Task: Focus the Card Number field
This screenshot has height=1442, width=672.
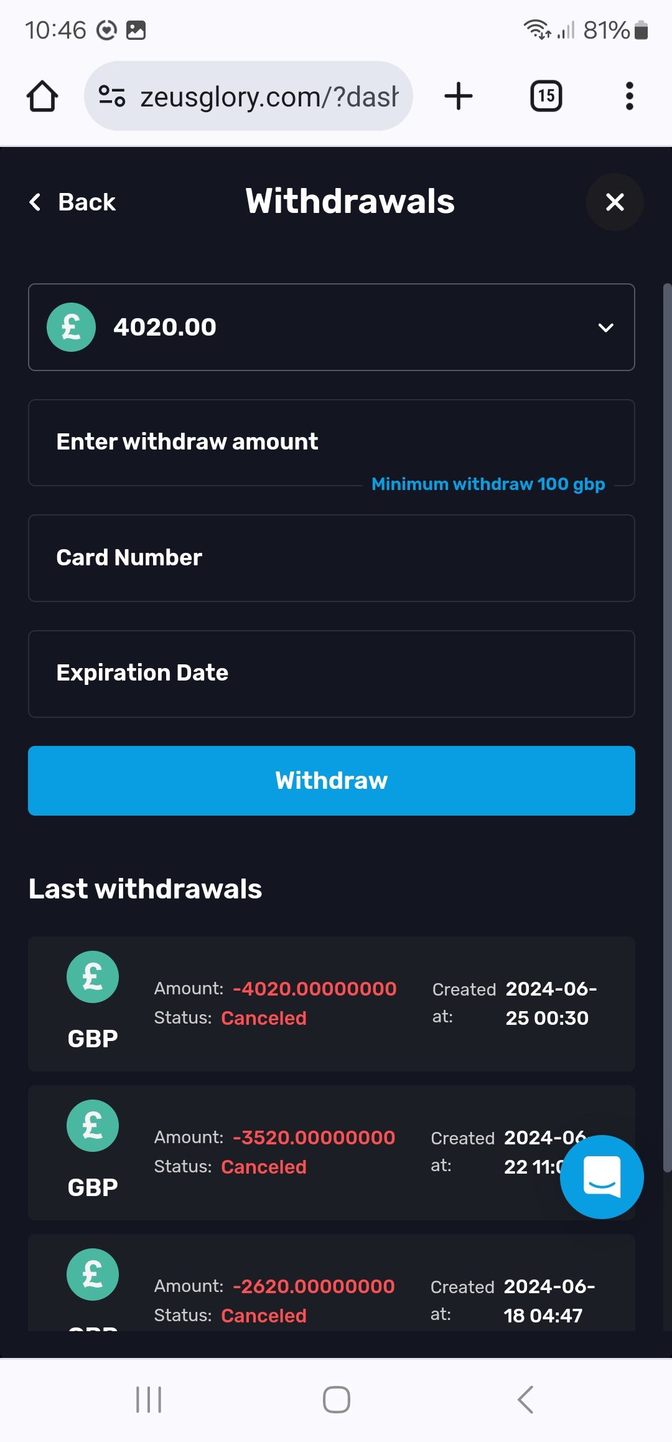Action: point(331,558)
